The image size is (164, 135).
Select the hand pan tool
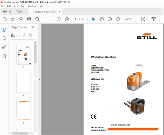coord(102,19)
